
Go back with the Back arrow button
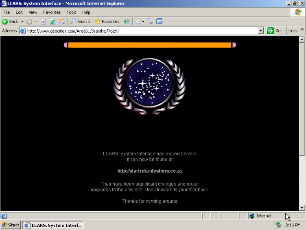coord(10,22)
